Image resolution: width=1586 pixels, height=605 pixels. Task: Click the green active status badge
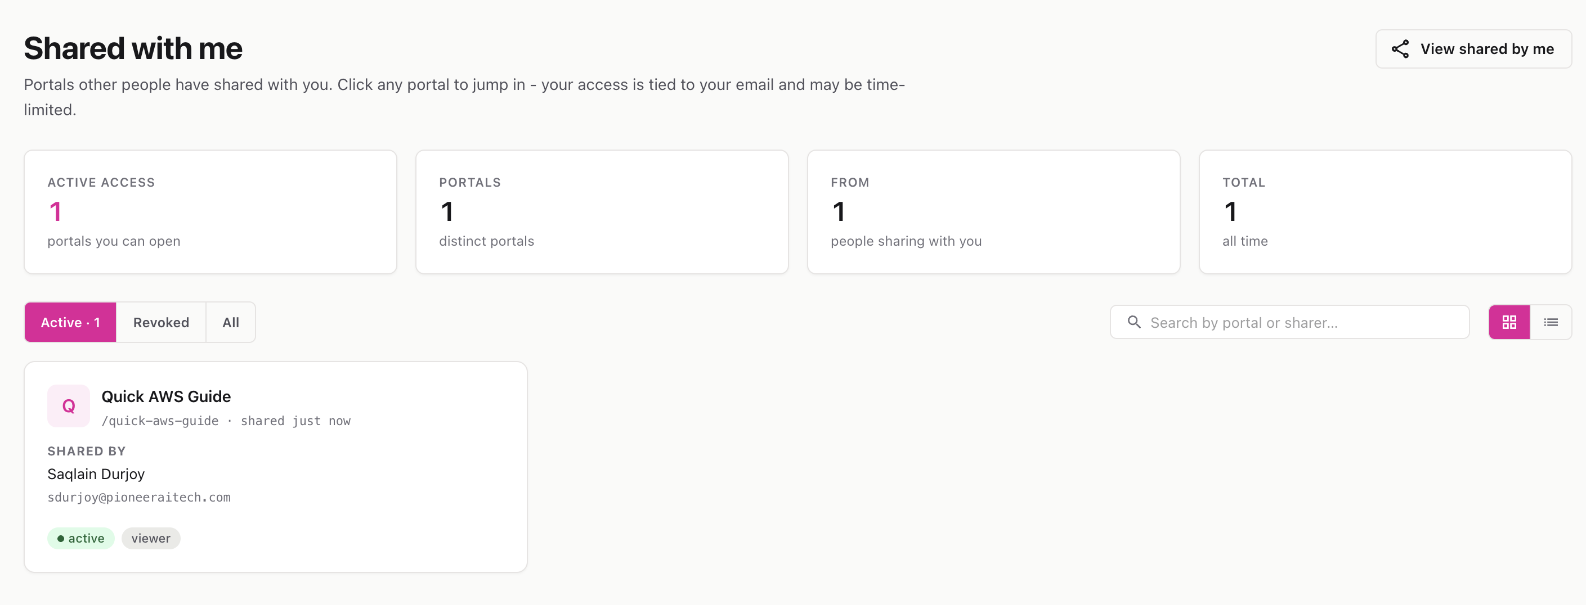80,538
